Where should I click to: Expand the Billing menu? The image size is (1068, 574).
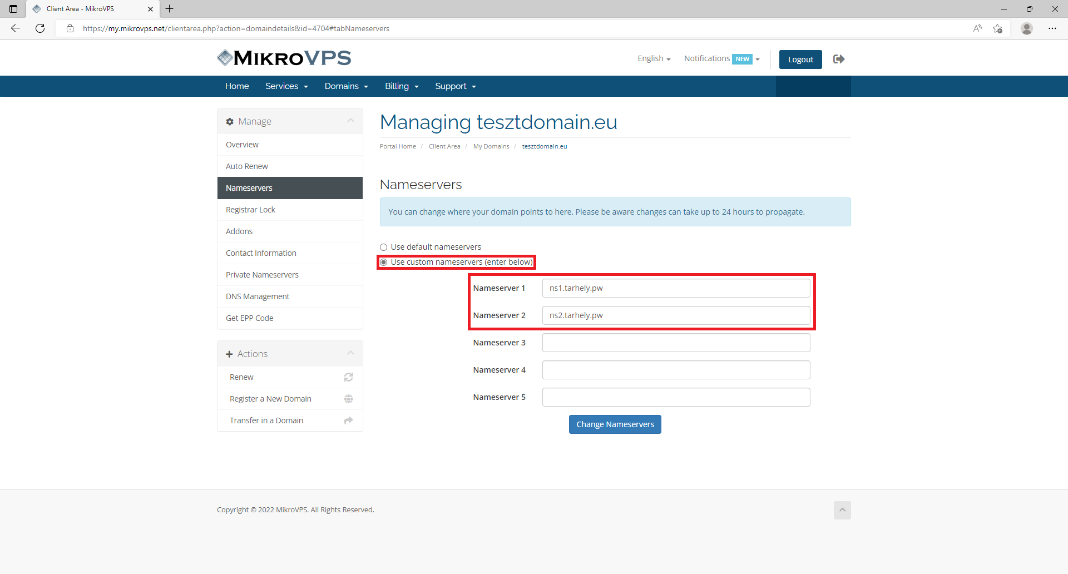(x=402, y=86)
